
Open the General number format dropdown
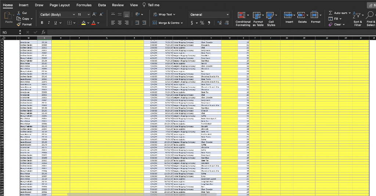pyautogui.click(x=209, y=15)
